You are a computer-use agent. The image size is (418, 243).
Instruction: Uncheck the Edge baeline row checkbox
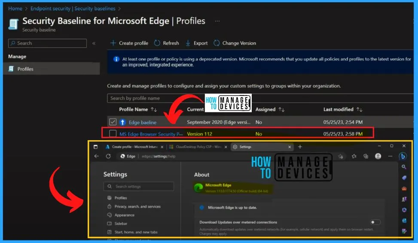pyautogui.click(x=113, y=122)
